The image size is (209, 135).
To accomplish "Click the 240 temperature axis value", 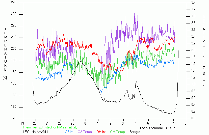I will pos(14,2).
